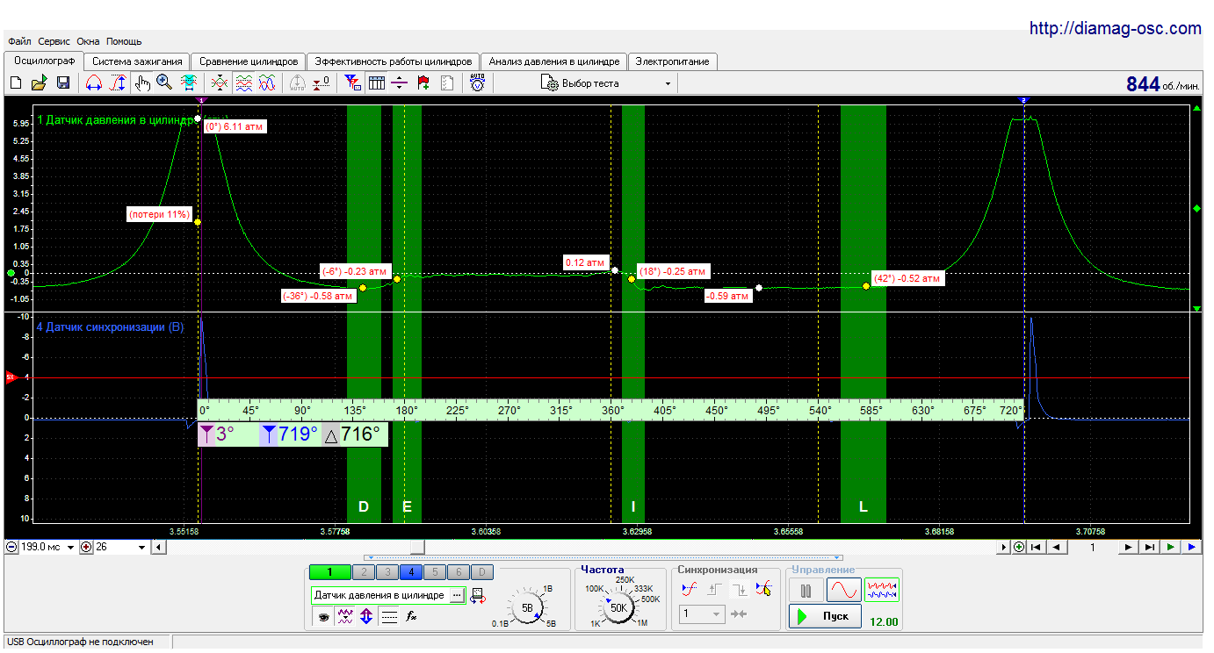Switch to Эффективность работы цилиндров tab
The height and width of the screenshot is (653, 1214).
coord(394,61)
